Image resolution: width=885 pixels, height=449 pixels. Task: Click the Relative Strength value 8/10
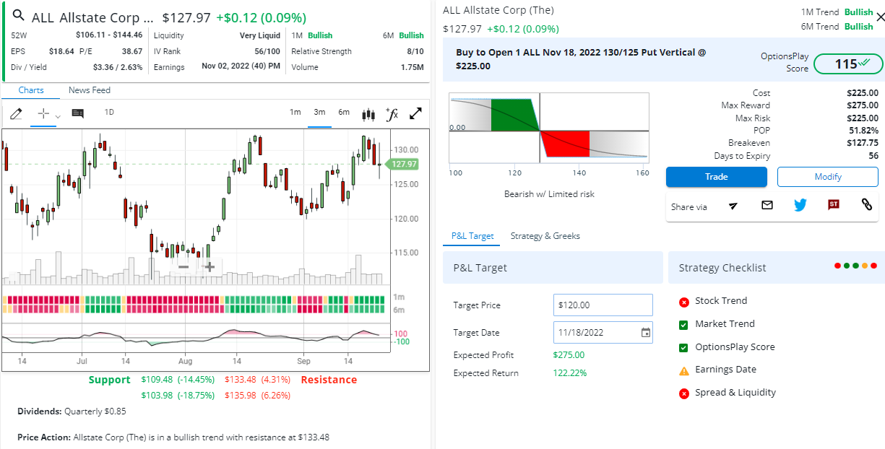point(415,51)
